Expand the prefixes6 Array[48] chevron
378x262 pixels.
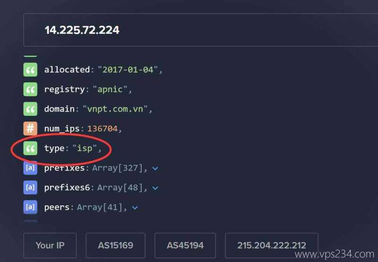click(x=155, y=188)
